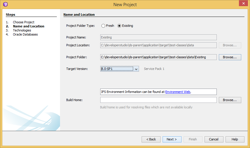Open Help for this wizard
Image resolution: width=250 pixels, height=148 pixels.
[x=235, y=139]
